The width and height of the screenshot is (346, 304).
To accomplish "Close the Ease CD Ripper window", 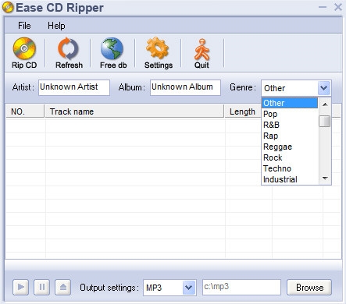I will click(x=338, y=7).
